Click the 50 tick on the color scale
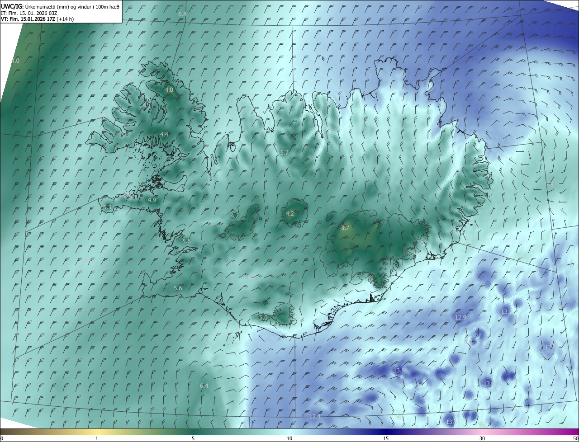This screenshot has width=579, height=442. 575,438
